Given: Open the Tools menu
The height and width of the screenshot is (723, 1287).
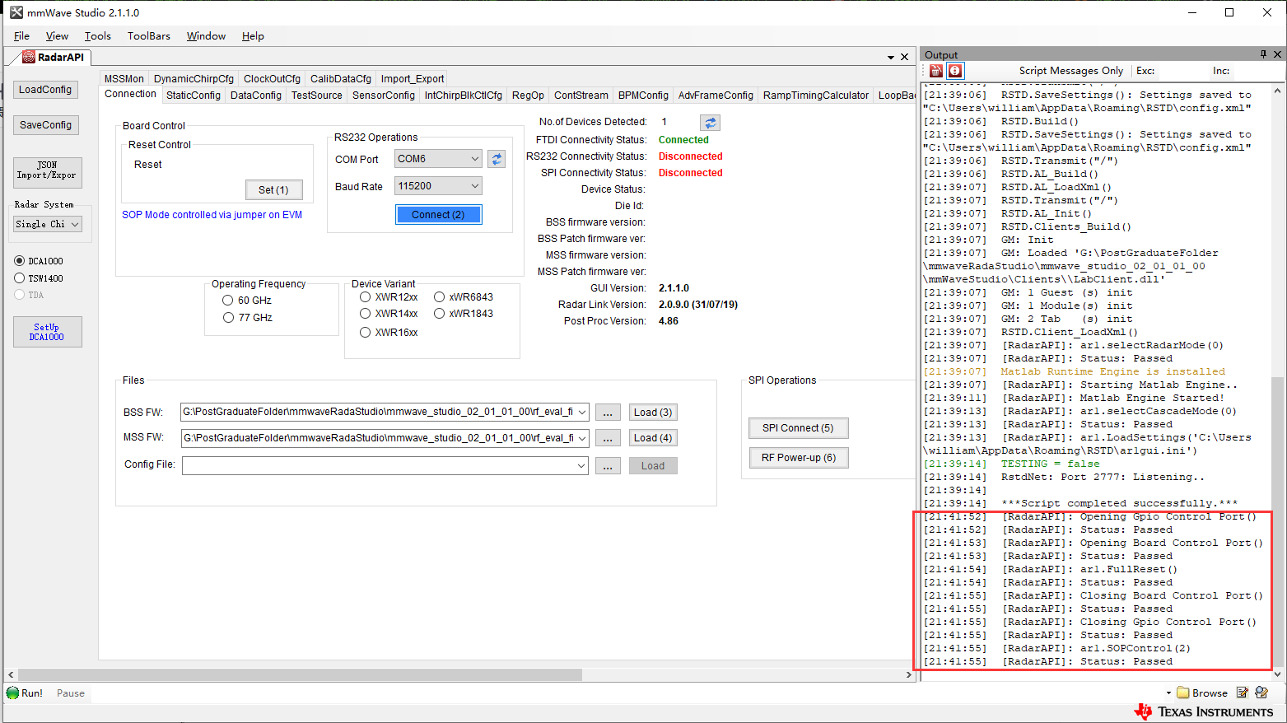Looking at the screenshot, I should pyautogui.click(x=97, y=36).
